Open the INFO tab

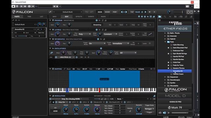click(54, 17)
